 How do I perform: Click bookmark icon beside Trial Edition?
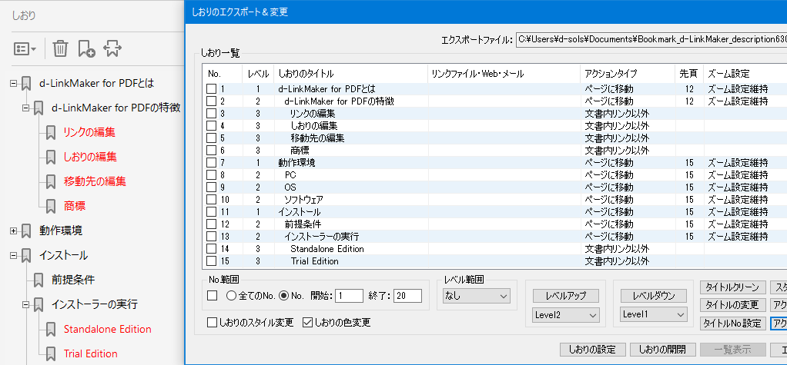(x=51, y=353)
